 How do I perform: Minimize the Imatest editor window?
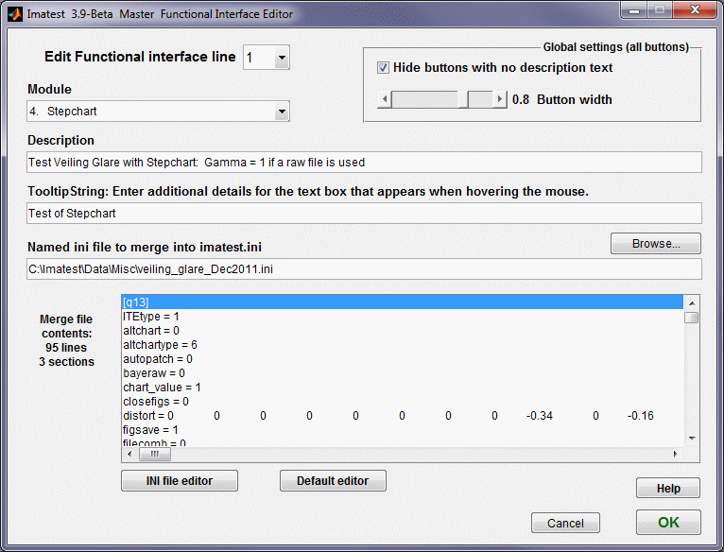click(635, 10)
